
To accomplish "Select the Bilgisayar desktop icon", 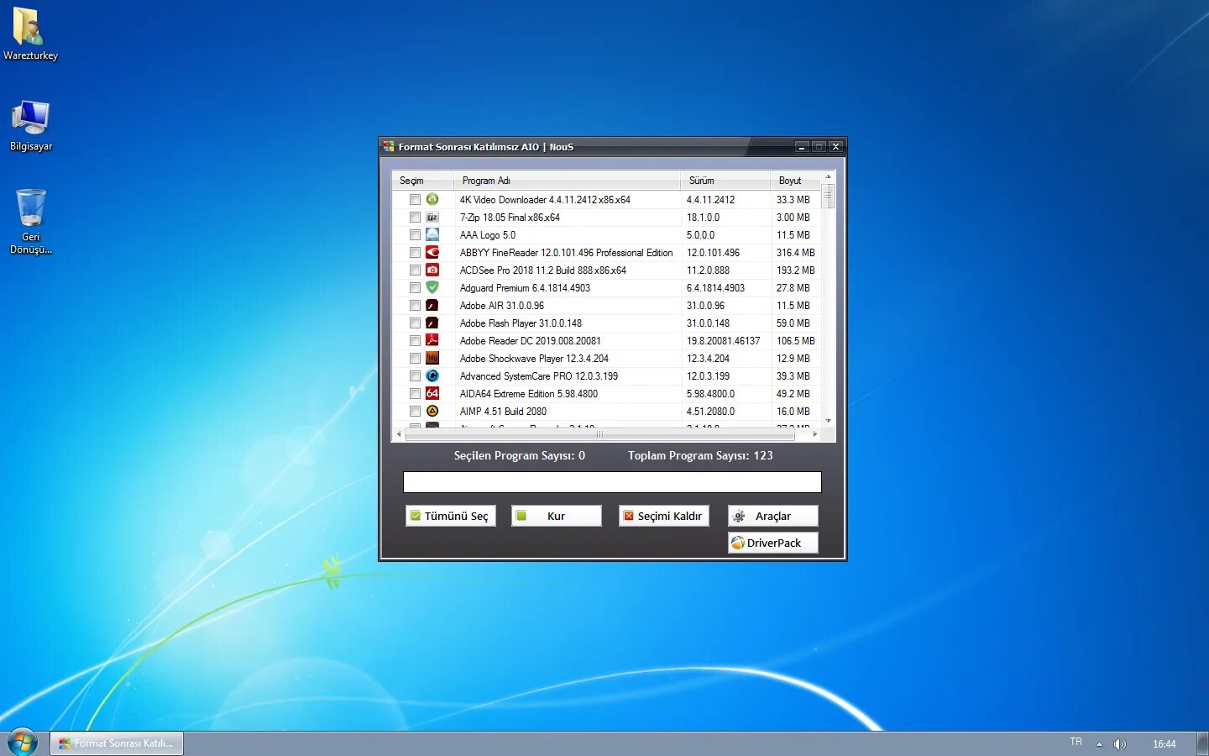I will [x=30, y=126].
